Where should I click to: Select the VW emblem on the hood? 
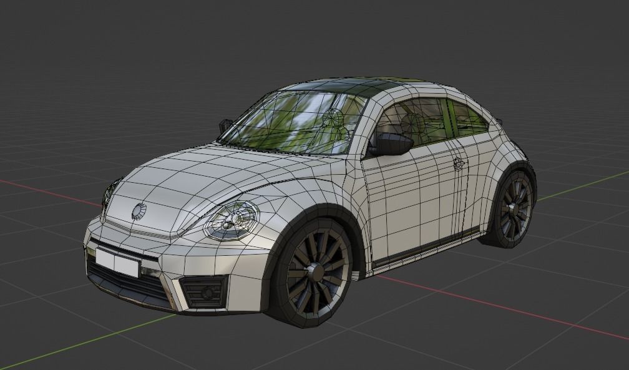(x=139, y=209)
